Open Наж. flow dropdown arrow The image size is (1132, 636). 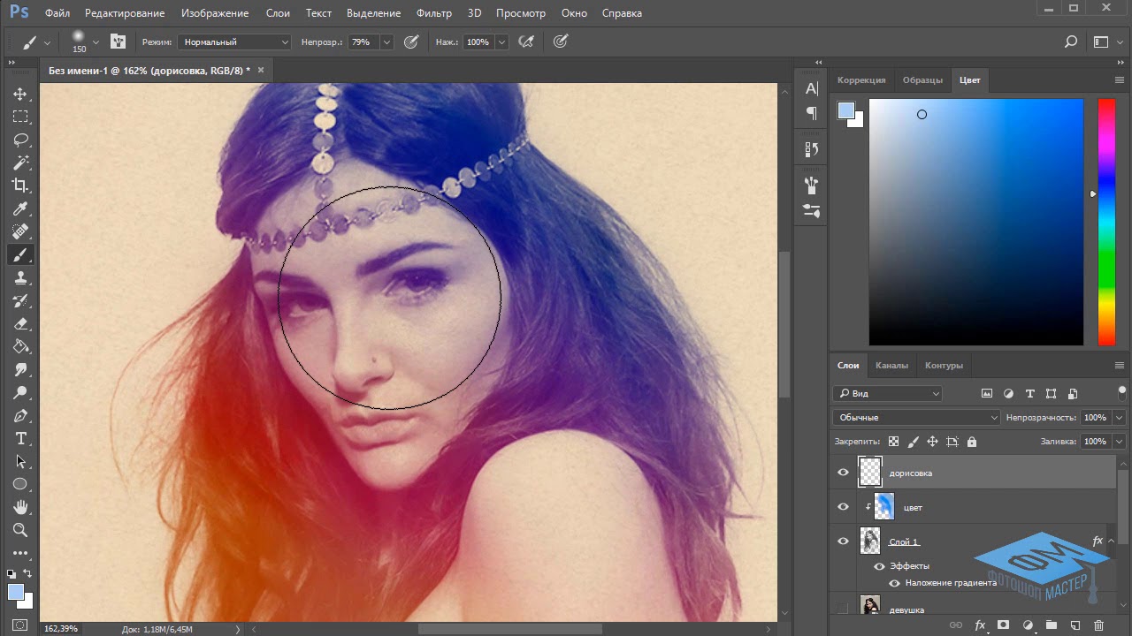click(x=502, y=42)
